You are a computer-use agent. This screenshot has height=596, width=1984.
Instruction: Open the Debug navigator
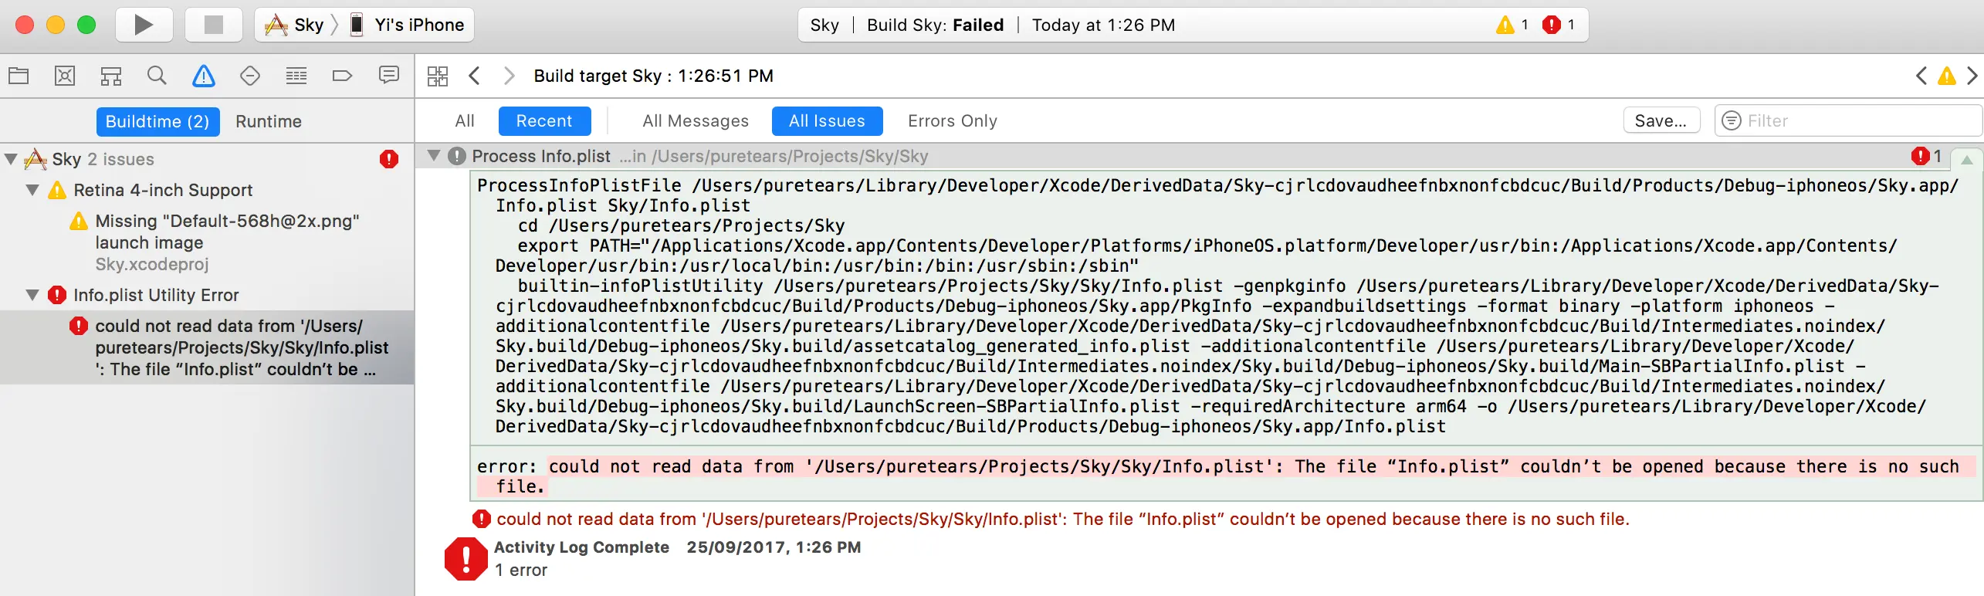pyautogui.click(x=296, y=76)
